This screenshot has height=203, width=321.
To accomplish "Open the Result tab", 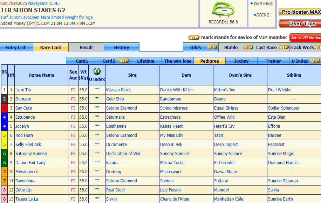I will coord(86,47).
